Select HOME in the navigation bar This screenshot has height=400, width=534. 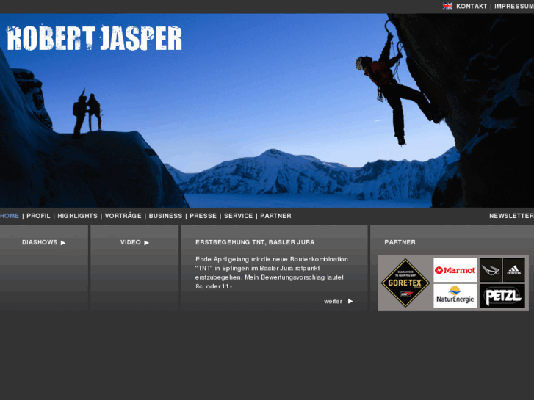click(10, 216)
